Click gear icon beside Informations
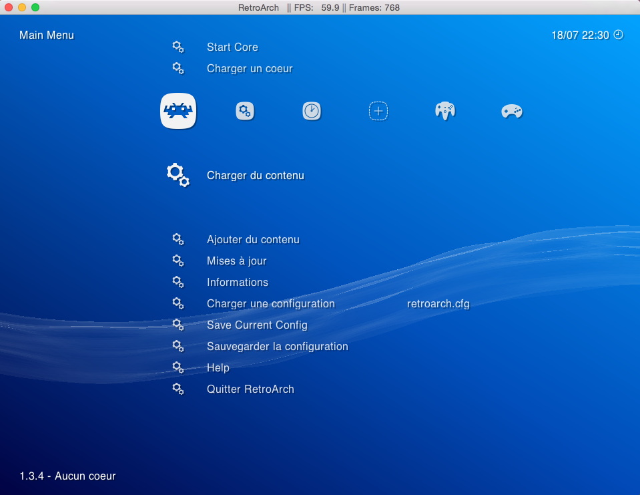The width and height of the screenshot is (640, 495). [178, 282]
